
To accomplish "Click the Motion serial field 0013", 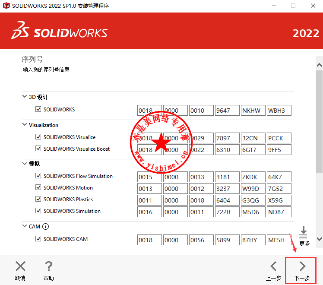I will pyautogui.click(x=149, y=189).
